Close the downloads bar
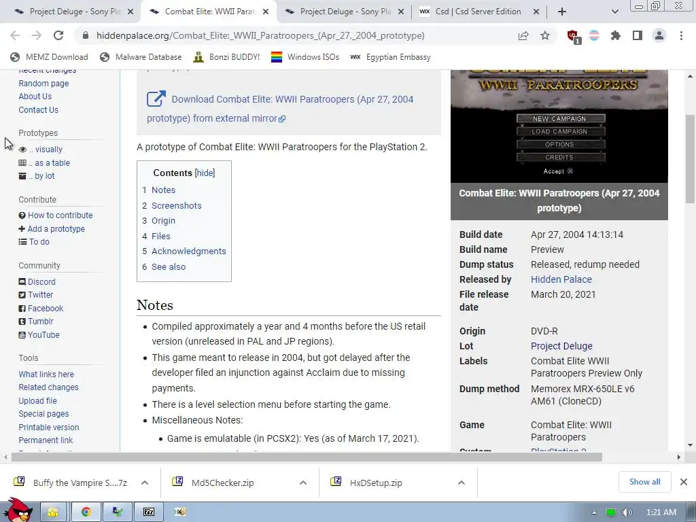 684,482
